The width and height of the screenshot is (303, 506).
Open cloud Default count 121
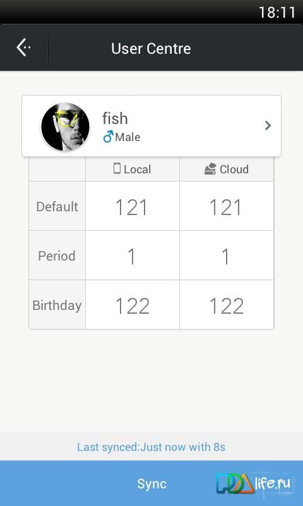pyautogui.click(x=227, y=206)
